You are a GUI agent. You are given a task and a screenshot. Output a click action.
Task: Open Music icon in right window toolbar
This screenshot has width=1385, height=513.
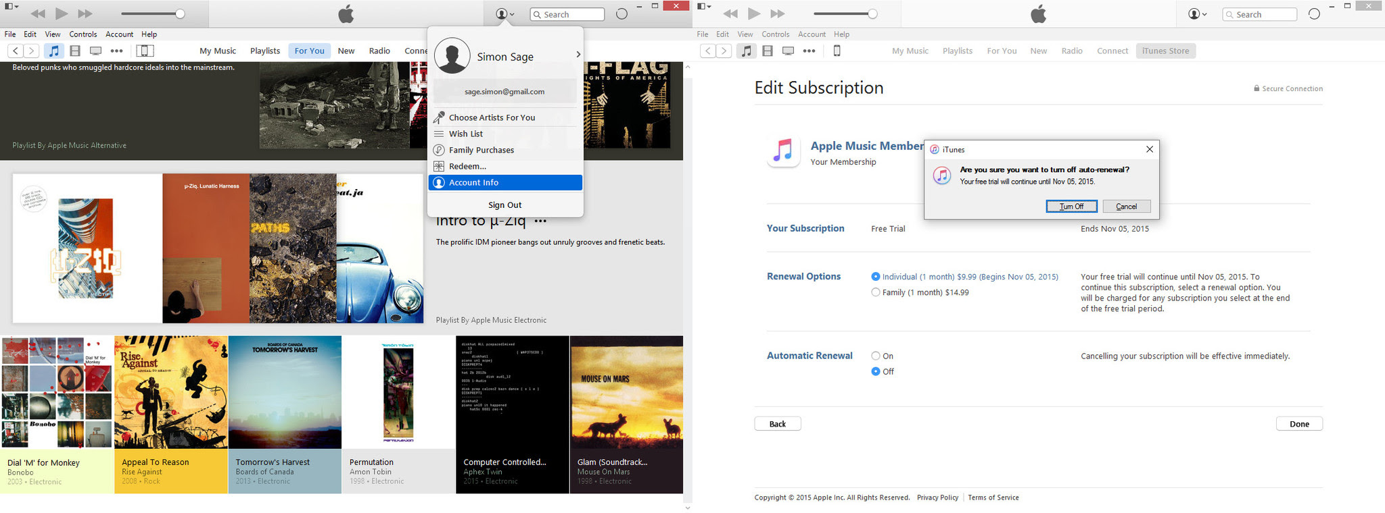[747, 51]
